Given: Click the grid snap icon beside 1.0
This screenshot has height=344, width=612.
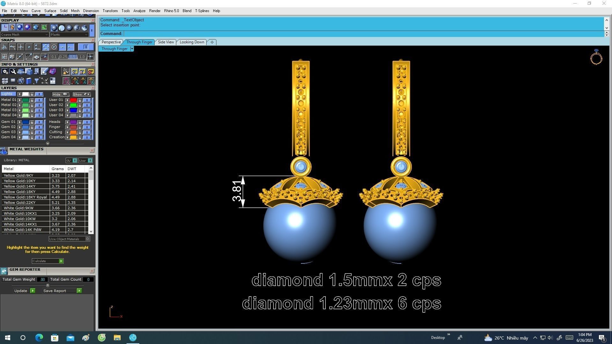Looking at the screenshot, I should (90, 57).
